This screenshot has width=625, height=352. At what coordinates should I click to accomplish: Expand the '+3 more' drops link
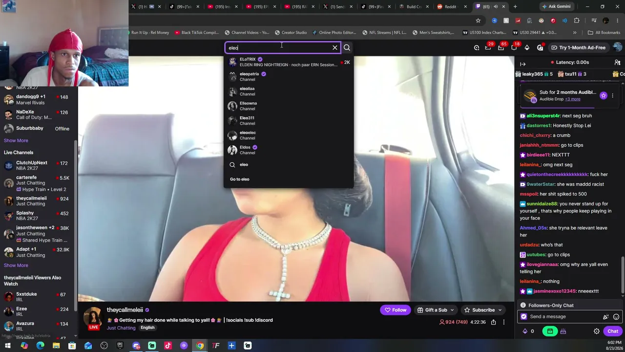tap(572, 99)
